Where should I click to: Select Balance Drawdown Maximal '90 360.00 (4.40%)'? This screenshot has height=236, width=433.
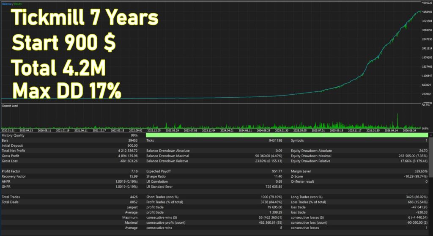pyautogui.click(x=269, y=156)
